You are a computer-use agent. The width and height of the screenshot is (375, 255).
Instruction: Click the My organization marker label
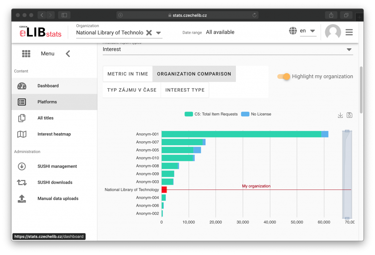(256, 186)
